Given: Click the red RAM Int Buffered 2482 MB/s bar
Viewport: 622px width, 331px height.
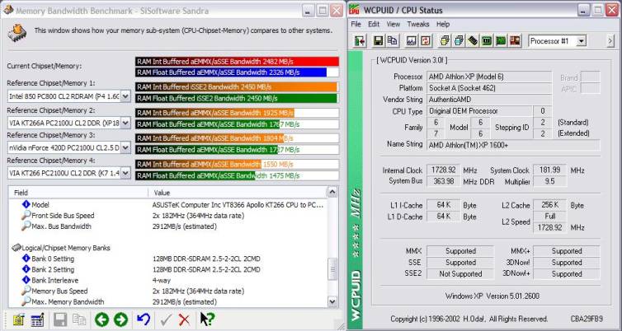Looking at the screenshot, I should [237, 62].
